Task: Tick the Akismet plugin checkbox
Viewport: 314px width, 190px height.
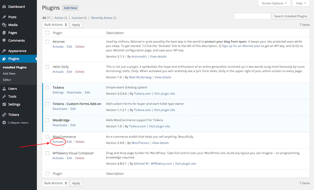Action: click(47, 42)
